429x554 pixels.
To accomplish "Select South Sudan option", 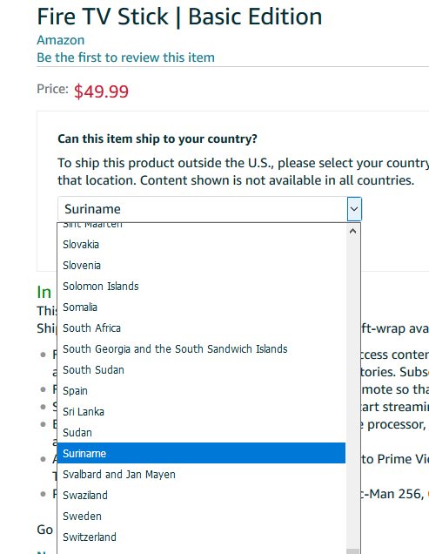I will [x=201, y=370].
